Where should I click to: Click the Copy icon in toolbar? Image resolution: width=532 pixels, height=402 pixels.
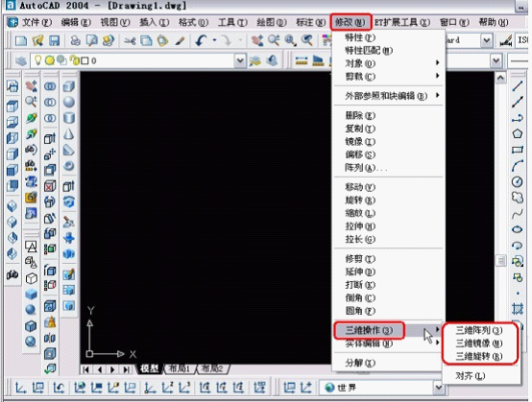click(x=146, y=41)
